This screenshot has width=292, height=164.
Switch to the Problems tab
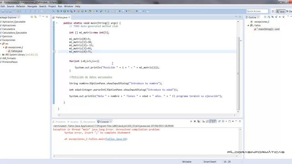[x=59, y=122]
